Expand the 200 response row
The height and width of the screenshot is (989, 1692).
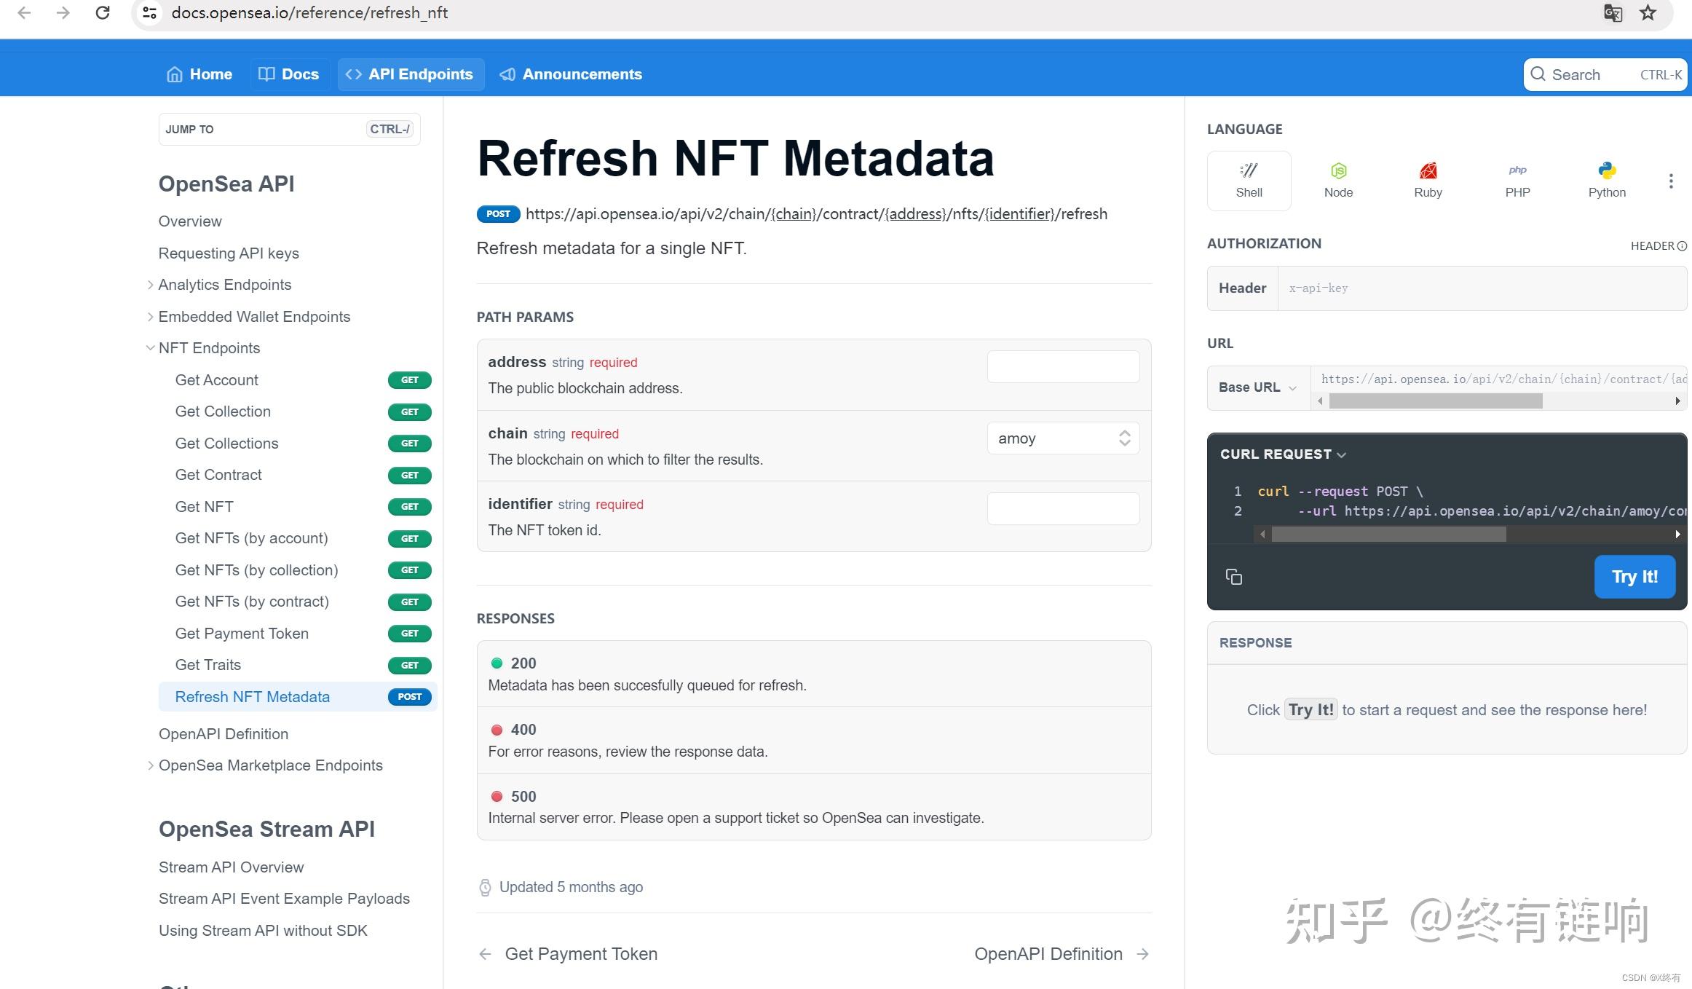click(814, 674)
